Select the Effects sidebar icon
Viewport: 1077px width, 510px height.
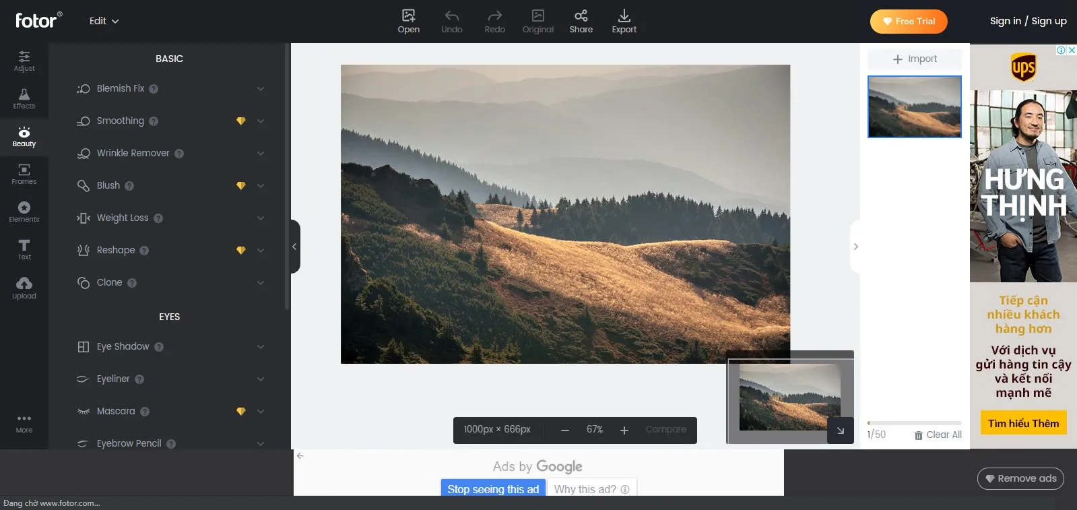click(24, 98)
